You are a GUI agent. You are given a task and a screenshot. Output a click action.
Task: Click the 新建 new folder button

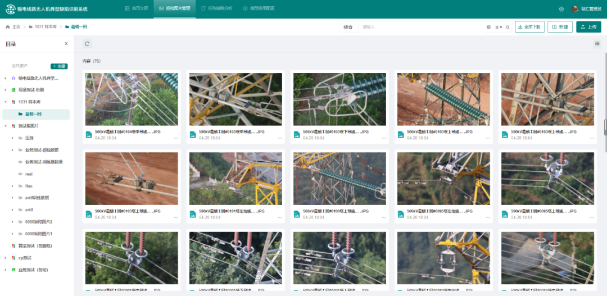coord(560,27)
